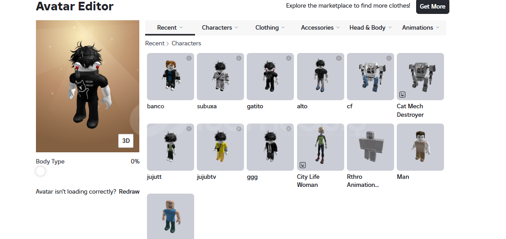
Task: Select the Man character thumbnail
Action: click(x=420, y=147)
